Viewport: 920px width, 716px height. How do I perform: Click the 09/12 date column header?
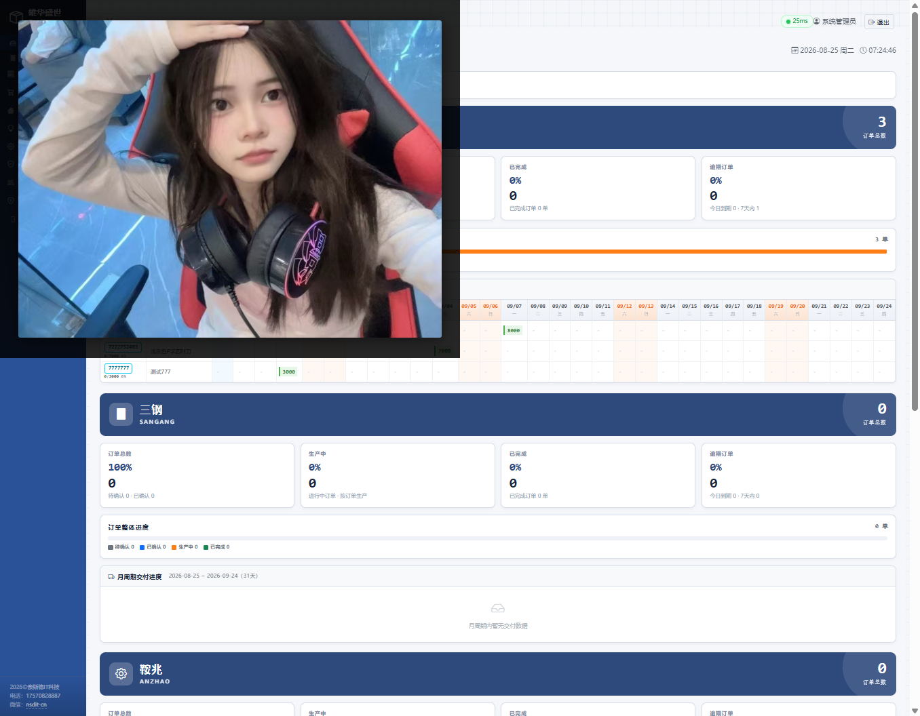pyautogui.click(x=624, y=309)
